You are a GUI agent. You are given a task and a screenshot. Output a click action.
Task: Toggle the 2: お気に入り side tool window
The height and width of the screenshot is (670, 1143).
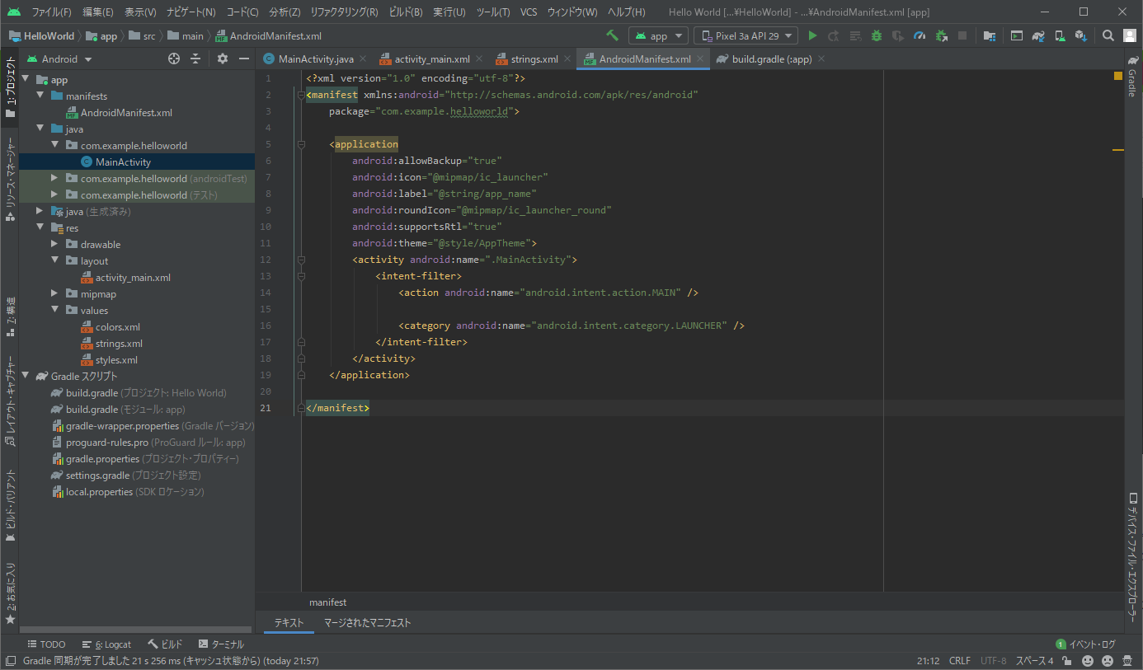10,593
